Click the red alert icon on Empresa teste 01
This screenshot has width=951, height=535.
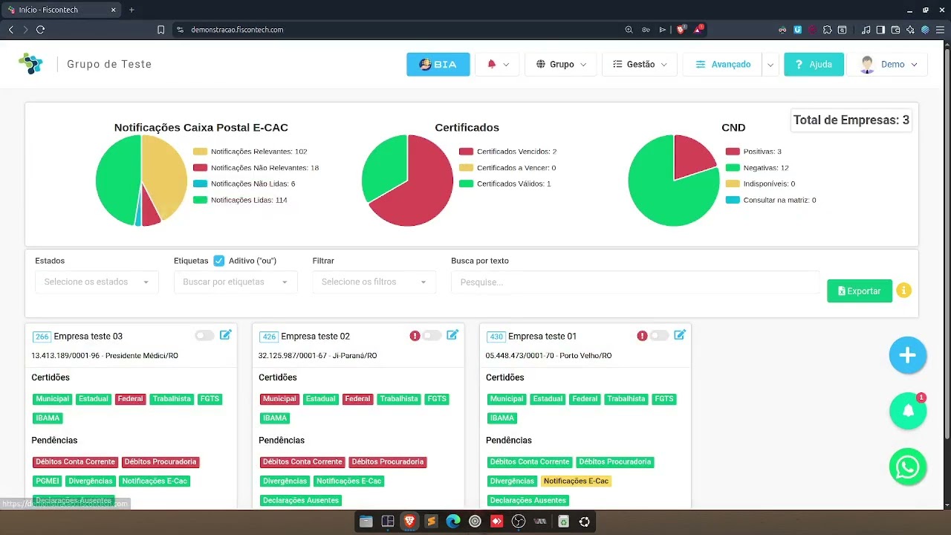point(642,336)
